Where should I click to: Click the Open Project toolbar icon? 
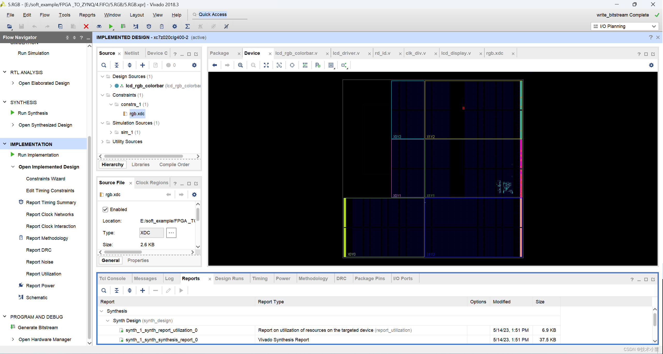(x=9, y=26)
